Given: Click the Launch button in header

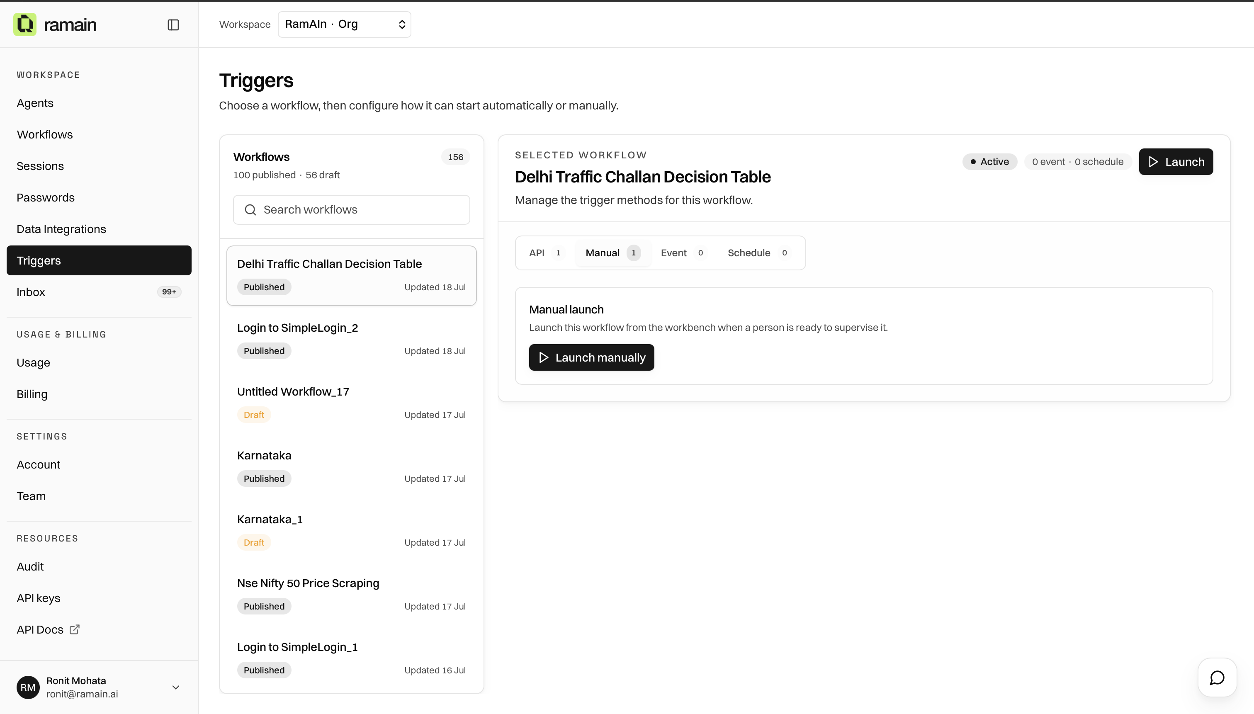Looking at the screenshot, I should 1176,162.
